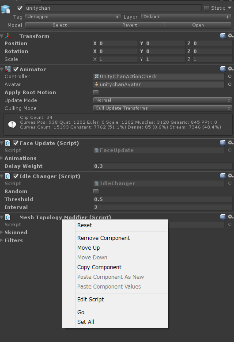Collapse the Transform component foldout

coord(2,36)
